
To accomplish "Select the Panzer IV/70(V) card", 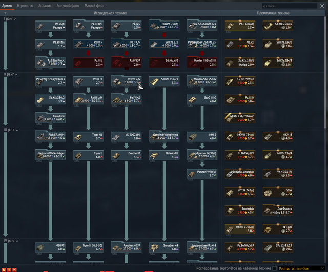I will coord(202,173).
